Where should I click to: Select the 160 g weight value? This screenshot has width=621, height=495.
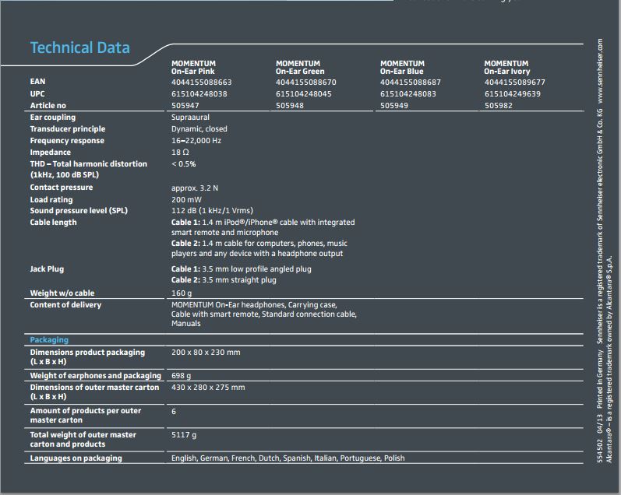[x=182, y=293]
